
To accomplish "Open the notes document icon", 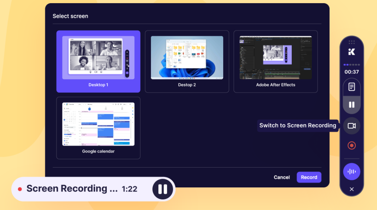I will click(x=352, y=87).
